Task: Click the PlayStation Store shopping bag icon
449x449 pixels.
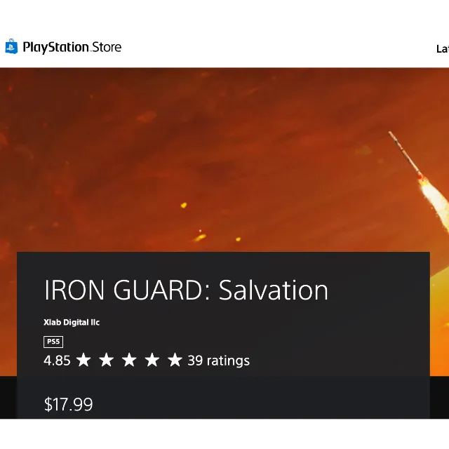Action: pos(11,47)
